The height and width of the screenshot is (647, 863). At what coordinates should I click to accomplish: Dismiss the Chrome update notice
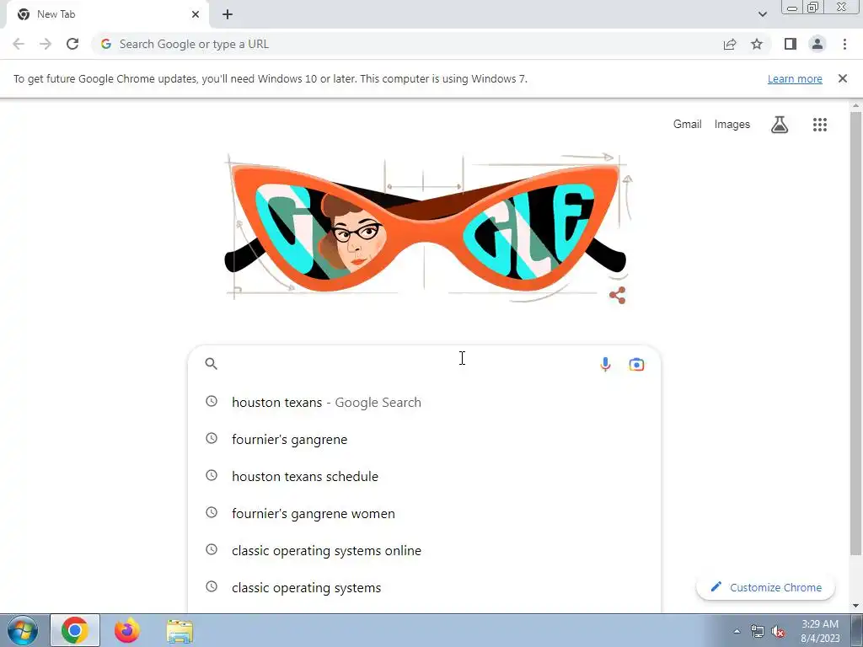tap(842, 78)
